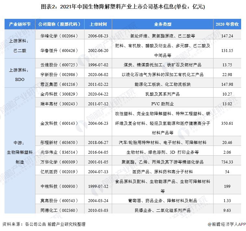Click revenue value 131.15
This screenshot has width=246, height=231.
pos(227,50)
